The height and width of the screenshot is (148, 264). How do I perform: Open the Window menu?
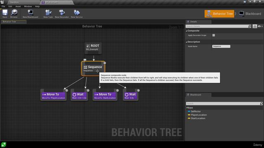click(x=28, y=7)
